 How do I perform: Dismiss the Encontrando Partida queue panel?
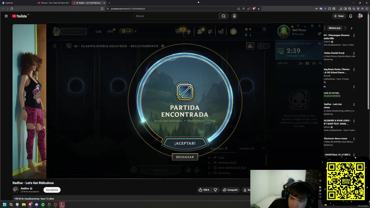click(319, 44)
